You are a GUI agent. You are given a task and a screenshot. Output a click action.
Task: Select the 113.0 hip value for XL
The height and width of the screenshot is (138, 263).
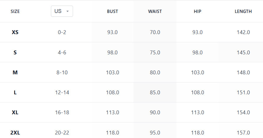[197, 113]
